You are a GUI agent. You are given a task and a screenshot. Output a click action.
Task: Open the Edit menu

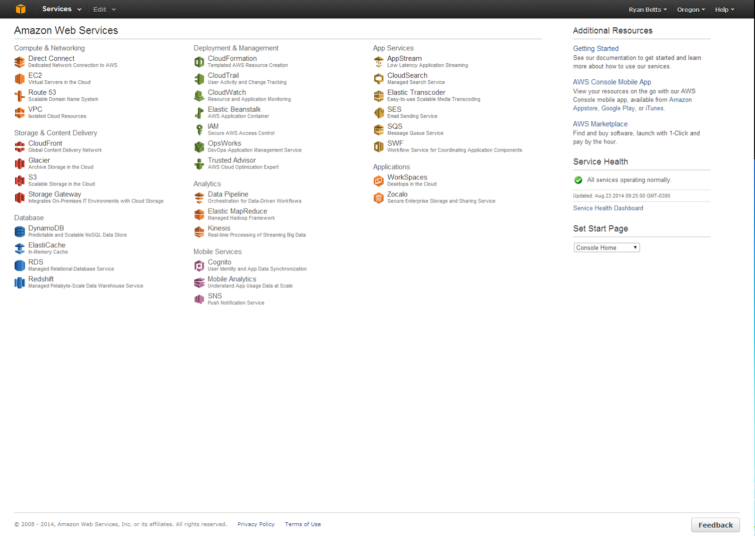pos(104,9)
